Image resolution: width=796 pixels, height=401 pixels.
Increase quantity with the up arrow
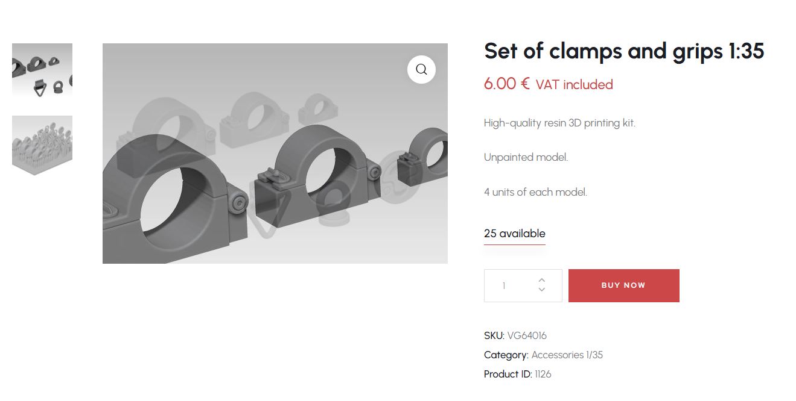541,280
